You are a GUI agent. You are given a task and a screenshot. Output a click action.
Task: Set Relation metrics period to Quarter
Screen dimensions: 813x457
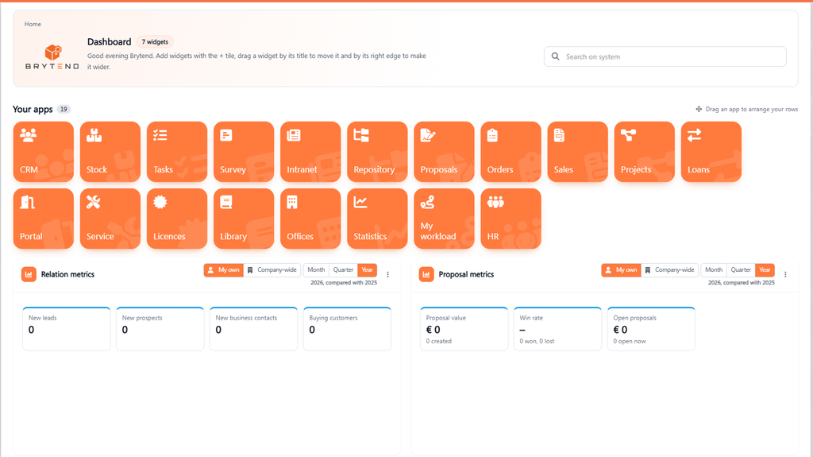tap(343, 270)
